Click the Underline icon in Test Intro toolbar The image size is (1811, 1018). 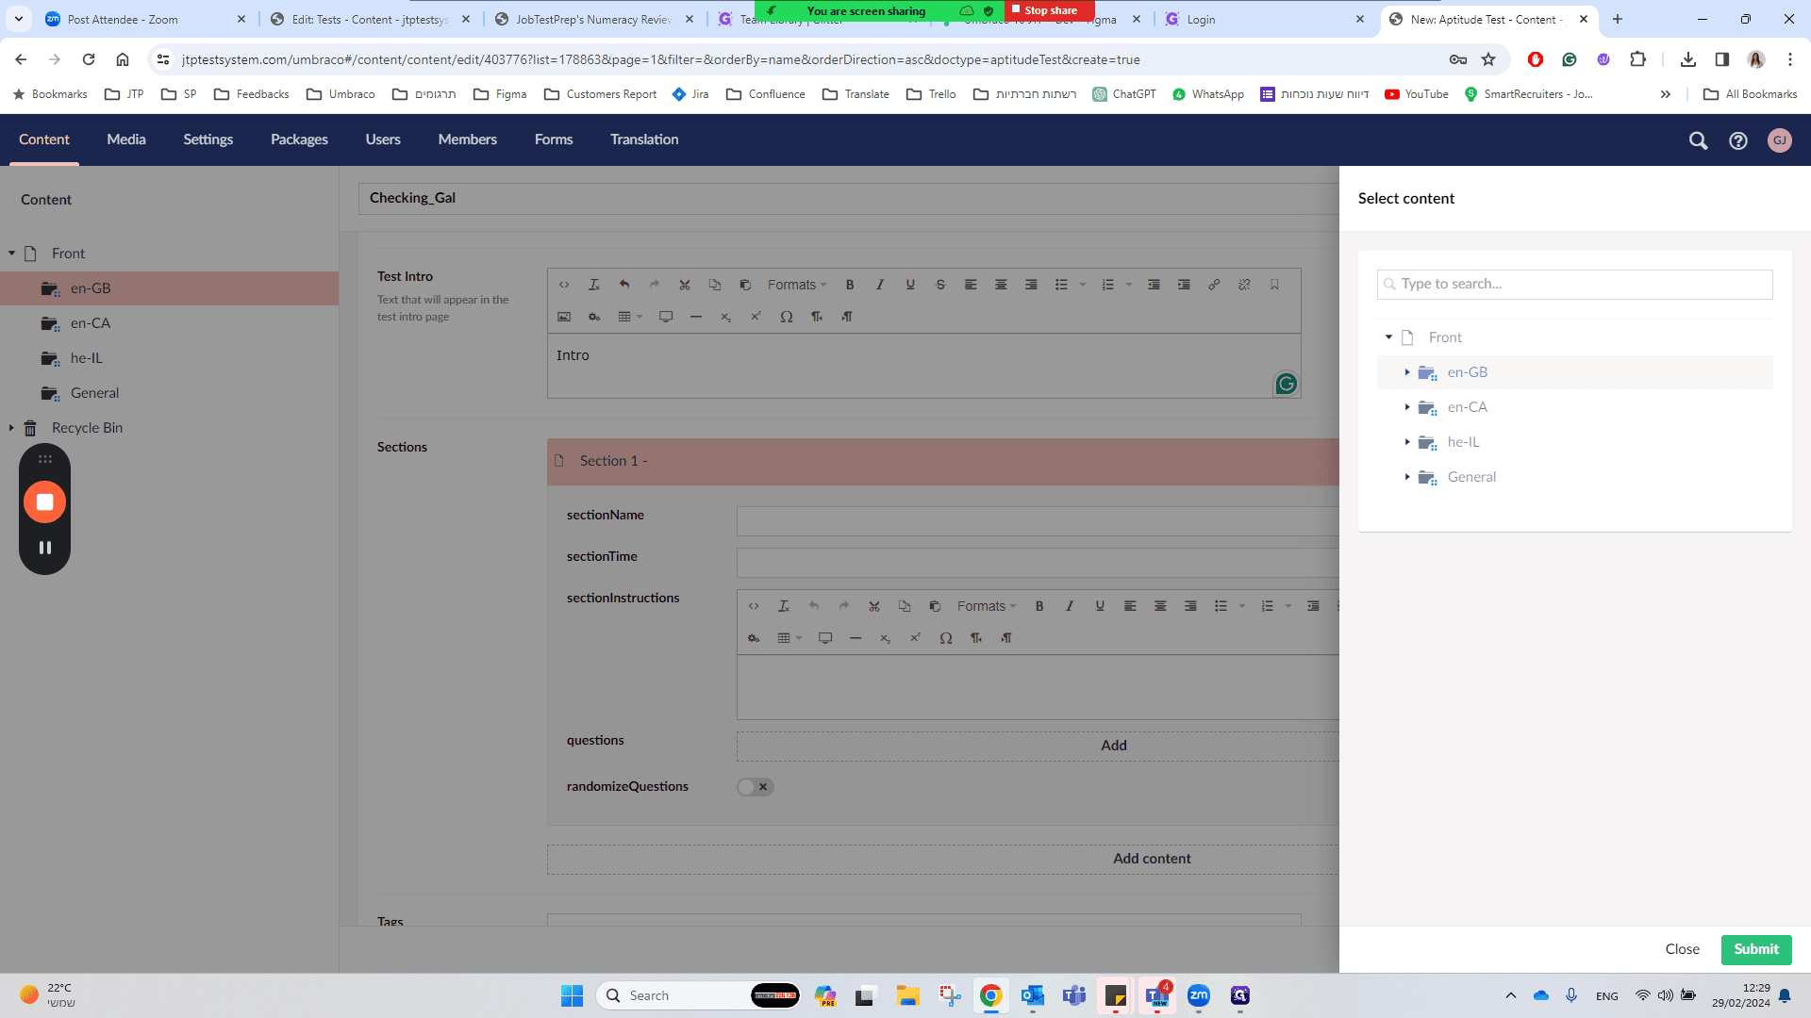[x=910, y=285]
